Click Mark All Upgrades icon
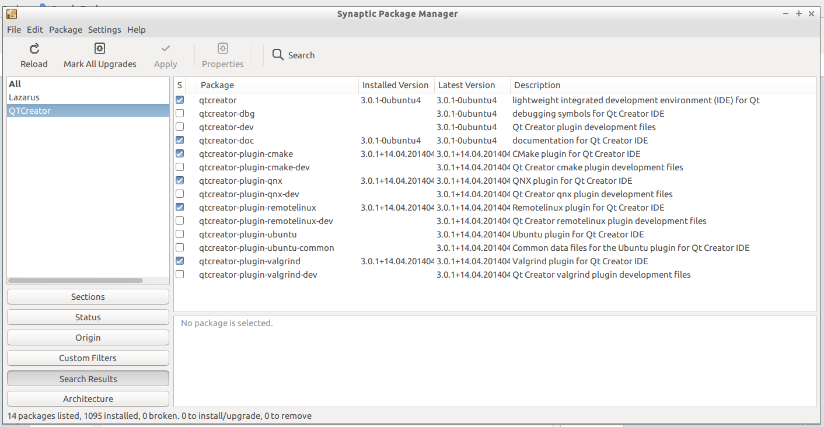Image resolution: width=824 pixels, height=427 pixels. [100, 48]
